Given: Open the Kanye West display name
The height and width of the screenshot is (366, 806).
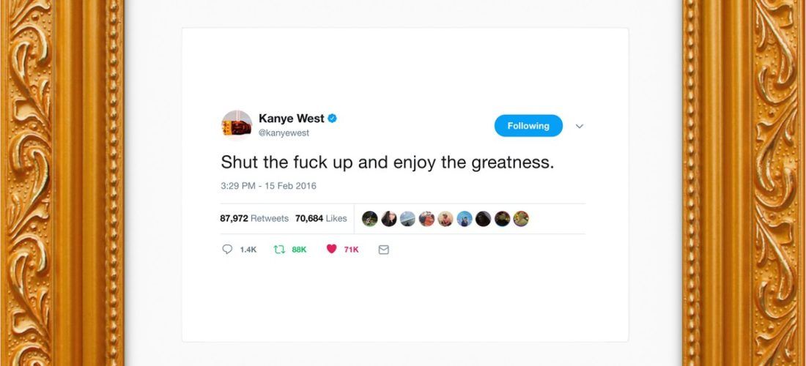Looking at the screenshot, I should click(292, 119).
